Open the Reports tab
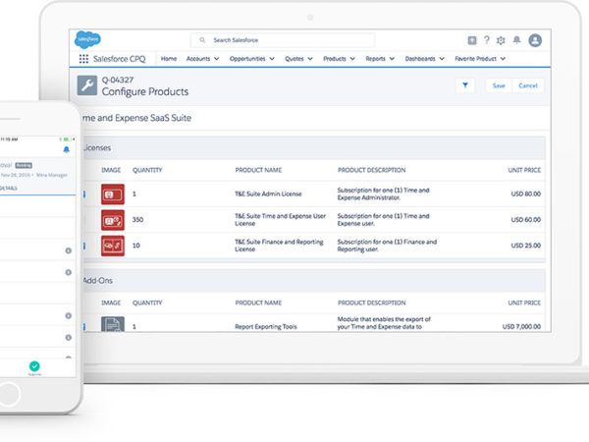 coord(375,59)
